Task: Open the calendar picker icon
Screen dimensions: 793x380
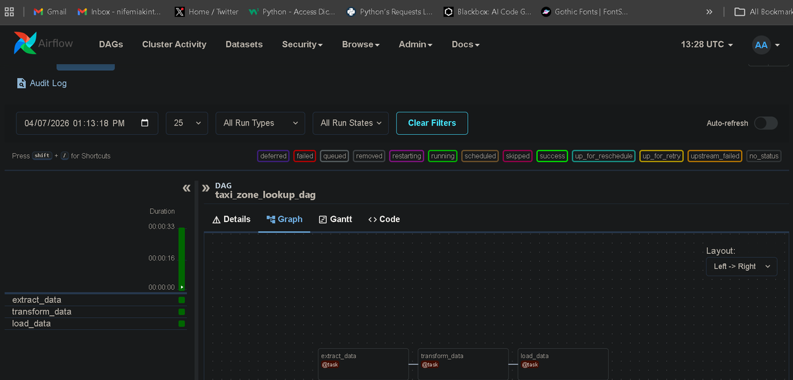Action: 145,123
